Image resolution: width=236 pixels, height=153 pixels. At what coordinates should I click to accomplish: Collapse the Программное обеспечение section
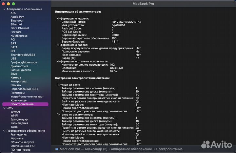click(x=4, y=131)
